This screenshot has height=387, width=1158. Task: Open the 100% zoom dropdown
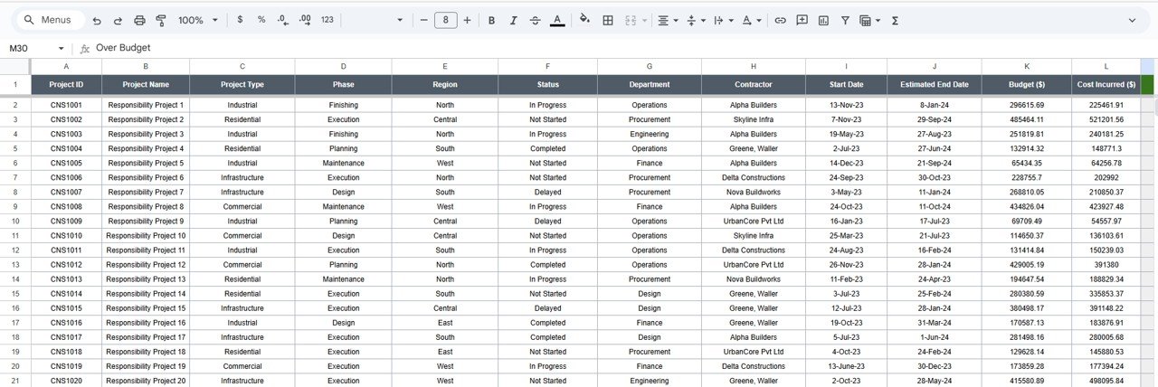pyautogui.click(x=197, y=20)
